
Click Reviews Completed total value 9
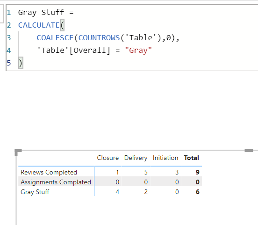click(197, 172)
